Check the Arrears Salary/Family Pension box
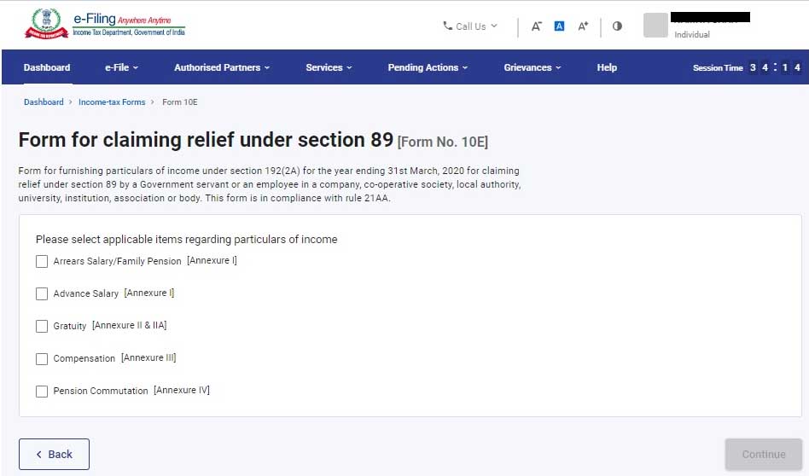The width and height of the screenshot is (809, 476). (x=42, y=262)
